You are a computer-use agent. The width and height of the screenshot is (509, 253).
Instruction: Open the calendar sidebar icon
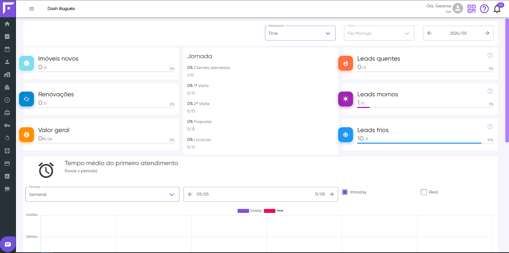[x=7, y=49]
